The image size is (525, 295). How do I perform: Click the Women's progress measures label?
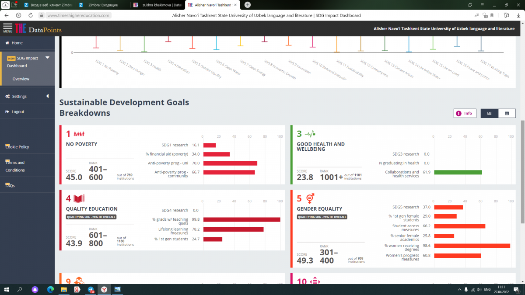coord(402,257)
